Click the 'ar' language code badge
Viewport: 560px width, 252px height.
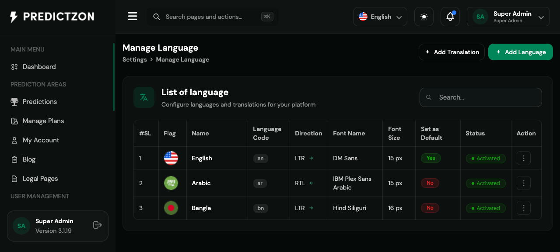[260, 183]
